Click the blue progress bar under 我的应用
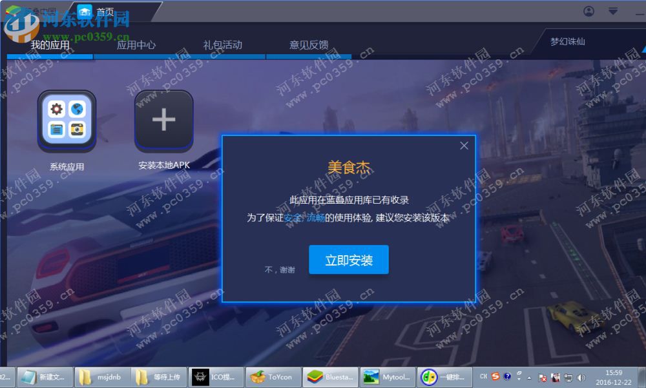 49,57
